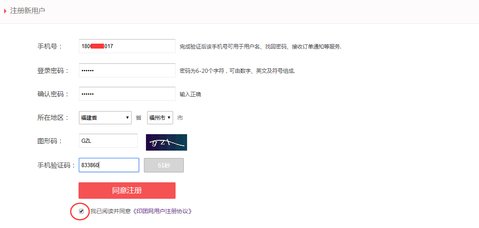Image resolution: width=479 pixels, height=228 pixels.
Task: Click the grey 61秒 countdown button
Action: click(x=164, y=165)
